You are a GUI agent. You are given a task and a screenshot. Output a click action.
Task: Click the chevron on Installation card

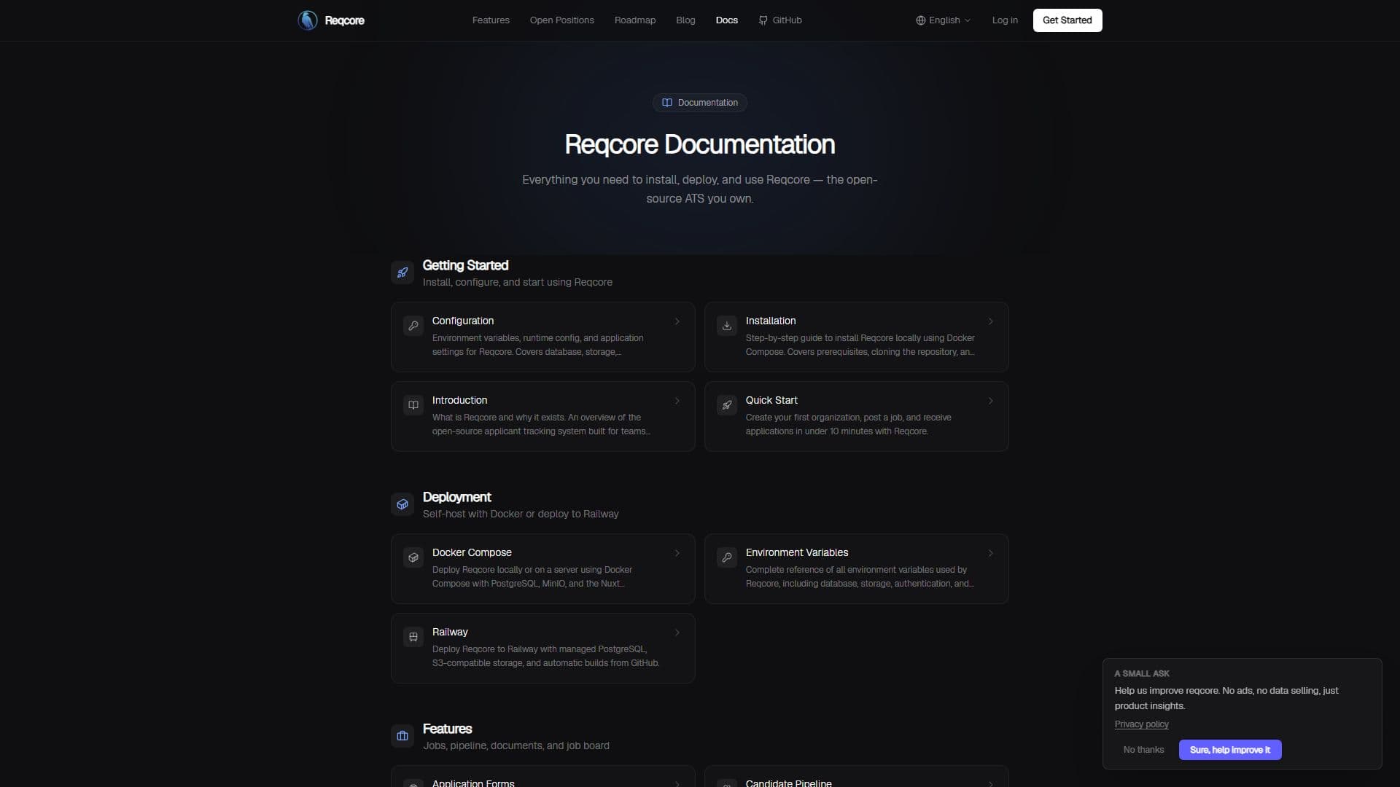pyautogui.click(x=991, y=321)
